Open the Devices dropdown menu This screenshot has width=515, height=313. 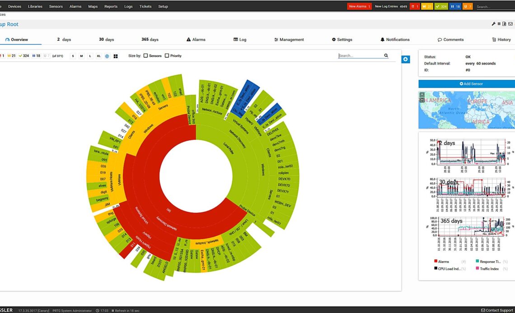coord(14,6)
